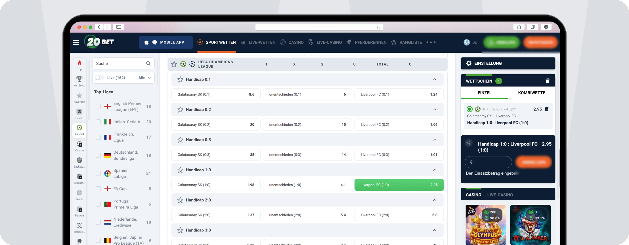Viewport: 629px width, 245px height.
Task: Click the trash icon in the Wettschein header
Action: (x=548, y=81)
